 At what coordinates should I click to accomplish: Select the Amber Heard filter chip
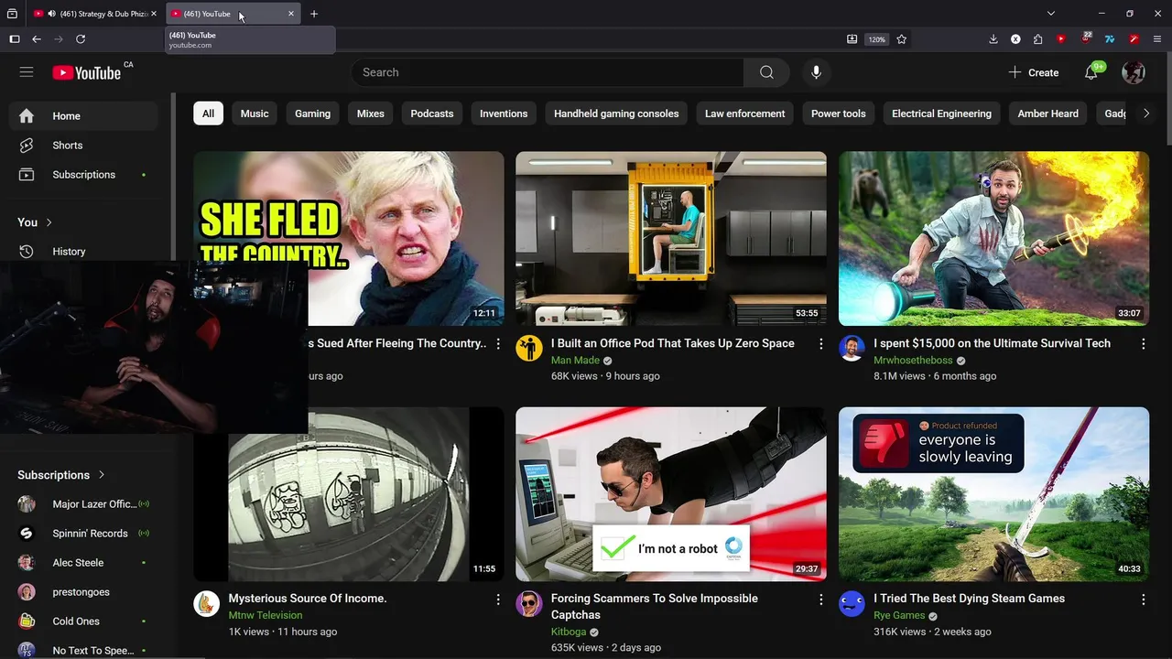tap(1047, 113)
